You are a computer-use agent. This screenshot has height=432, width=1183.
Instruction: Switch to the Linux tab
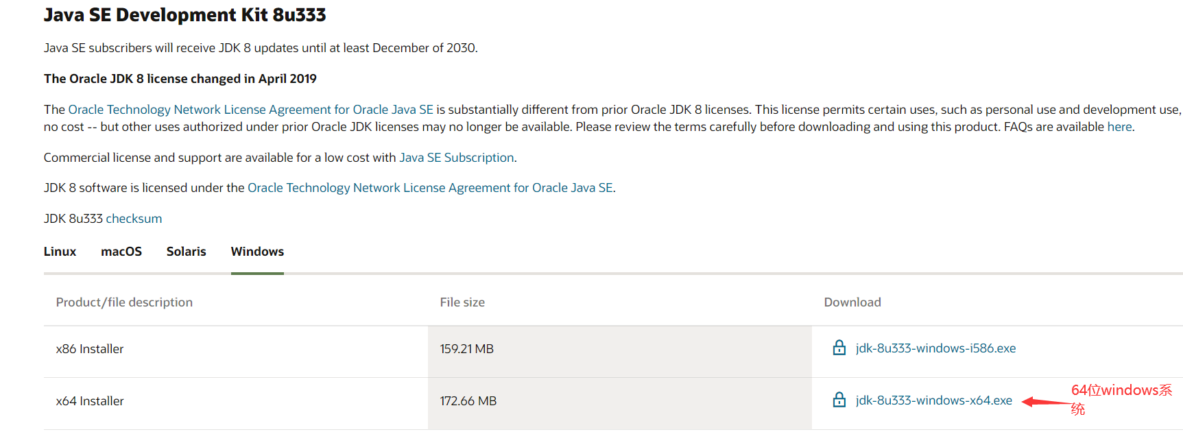(x=60, y=252)
